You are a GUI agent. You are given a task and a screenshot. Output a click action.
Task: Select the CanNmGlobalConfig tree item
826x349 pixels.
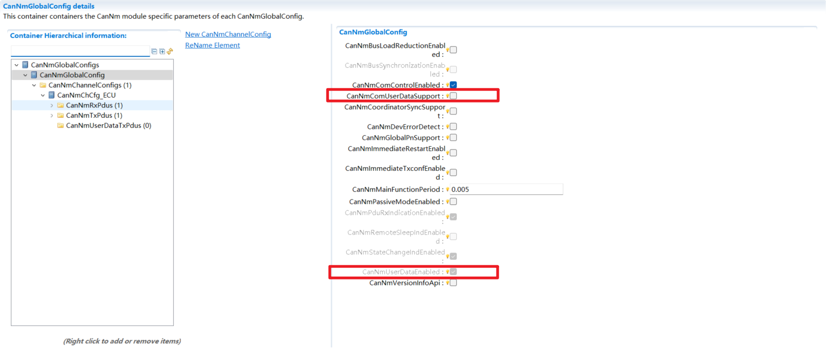point(72,75)
